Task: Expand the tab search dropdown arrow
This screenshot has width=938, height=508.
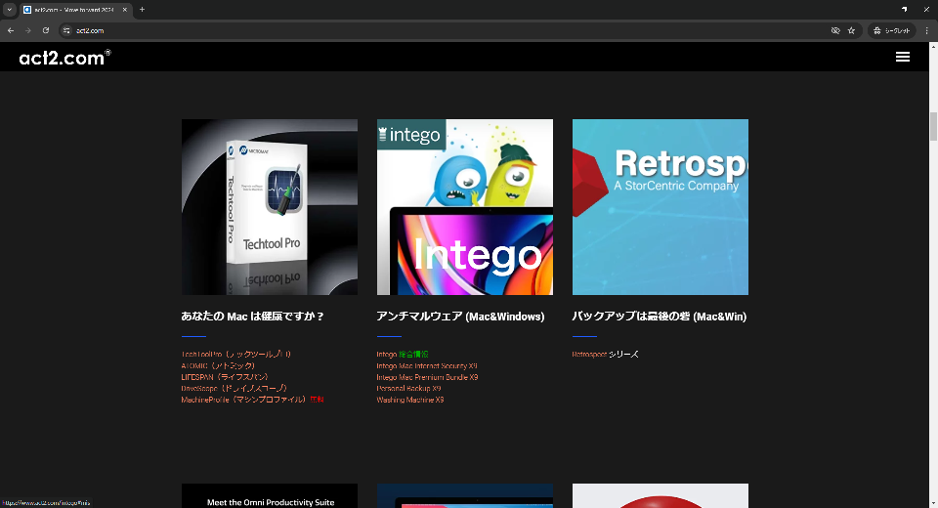Action: 9,10
